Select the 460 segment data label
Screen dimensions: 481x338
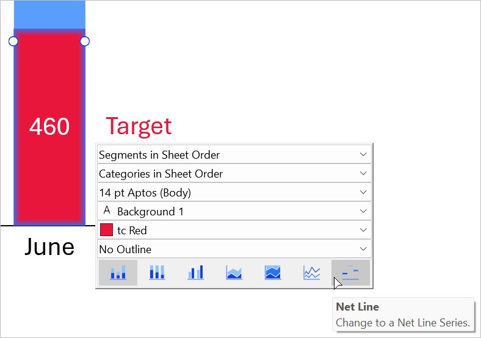(49, 127)
